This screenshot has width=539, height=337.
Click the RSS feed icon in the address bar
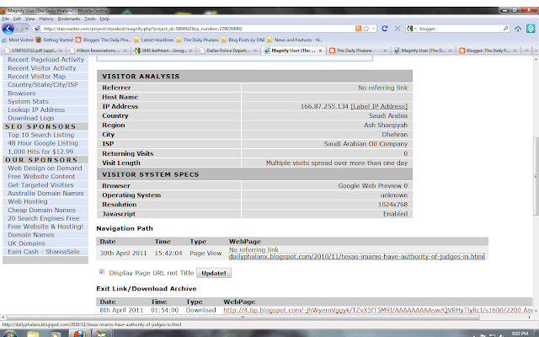click(x=358, y=29)
